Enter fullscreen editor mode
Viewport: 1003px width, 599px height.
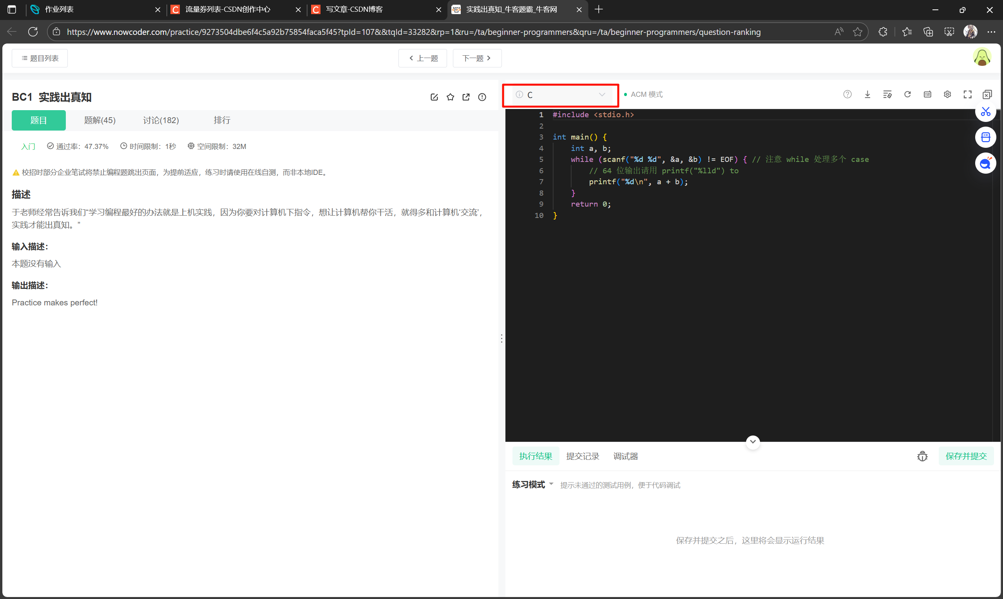(967, 94)
